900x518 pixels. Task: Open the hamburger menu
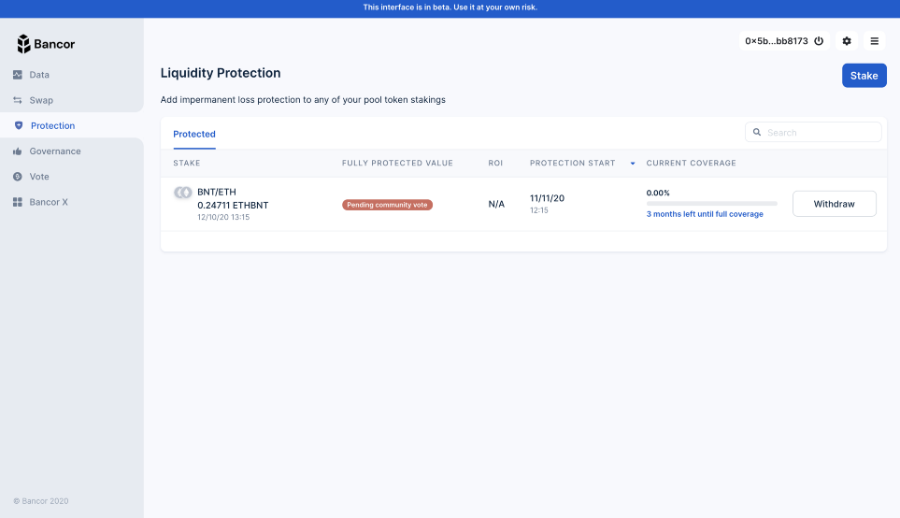click(x=875, y=41)
